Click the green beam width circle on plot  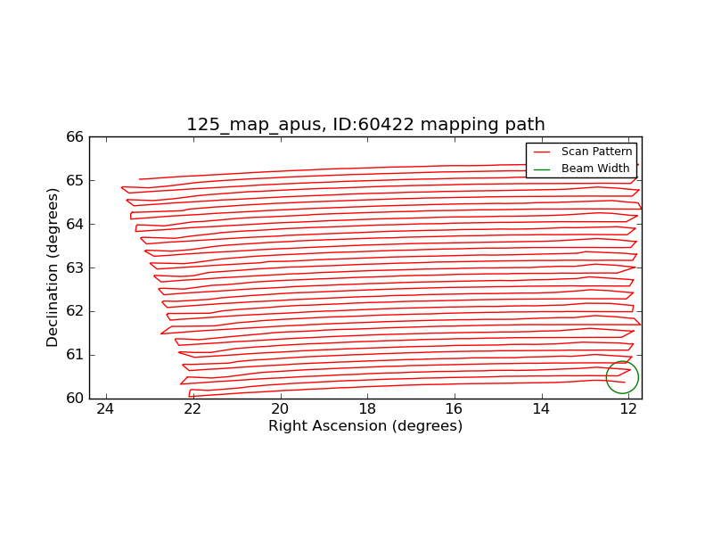point(622,377)
